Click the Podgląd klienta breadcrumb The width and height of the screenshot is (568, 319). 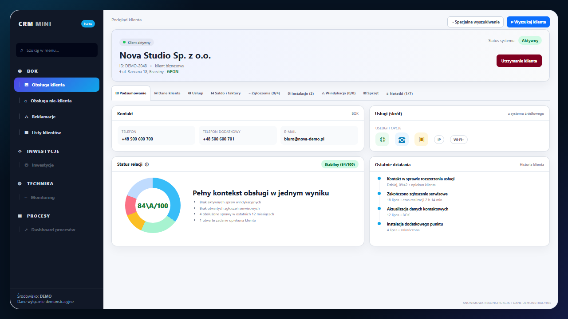[126, 20]
